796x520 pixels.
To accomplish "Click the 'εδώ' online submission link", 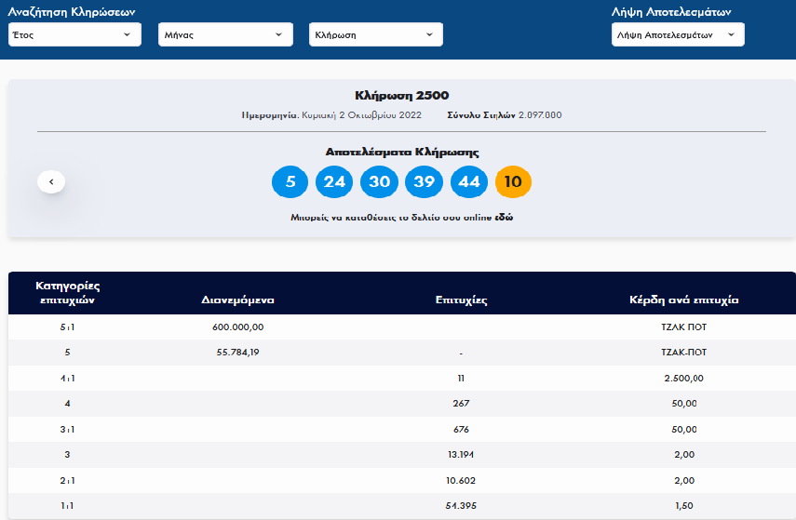I will click(504, 217).
